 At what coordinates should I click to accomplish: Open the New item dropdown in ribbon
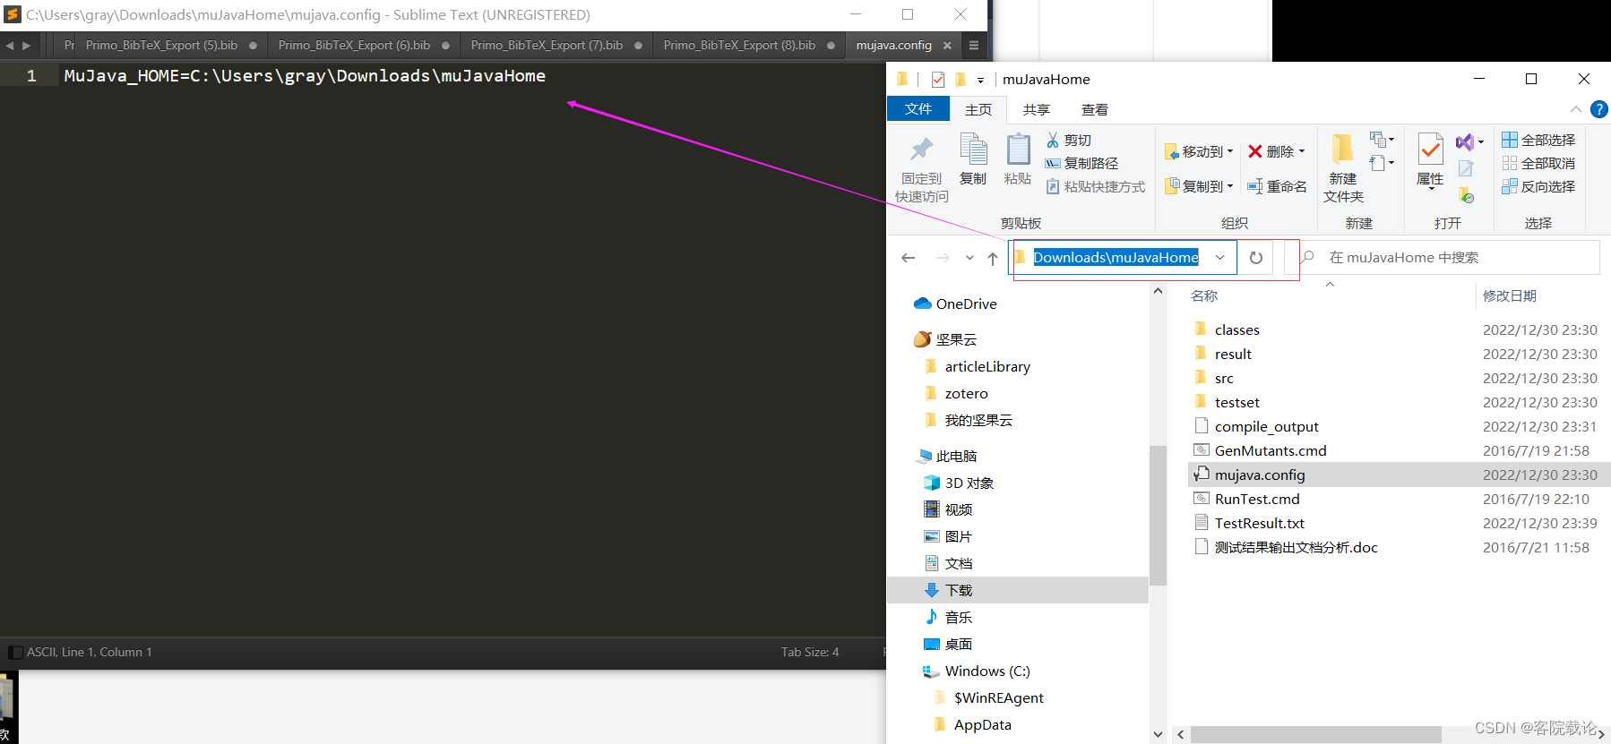1382,140
